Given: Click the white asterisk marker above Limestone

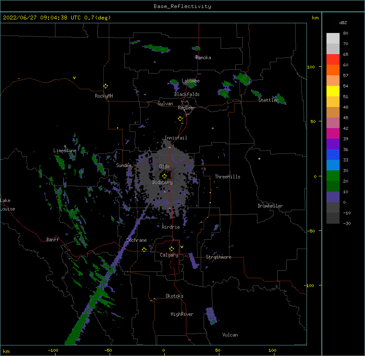Looking at the screenshot, I should pyautogui.click(x=65, y=146).
